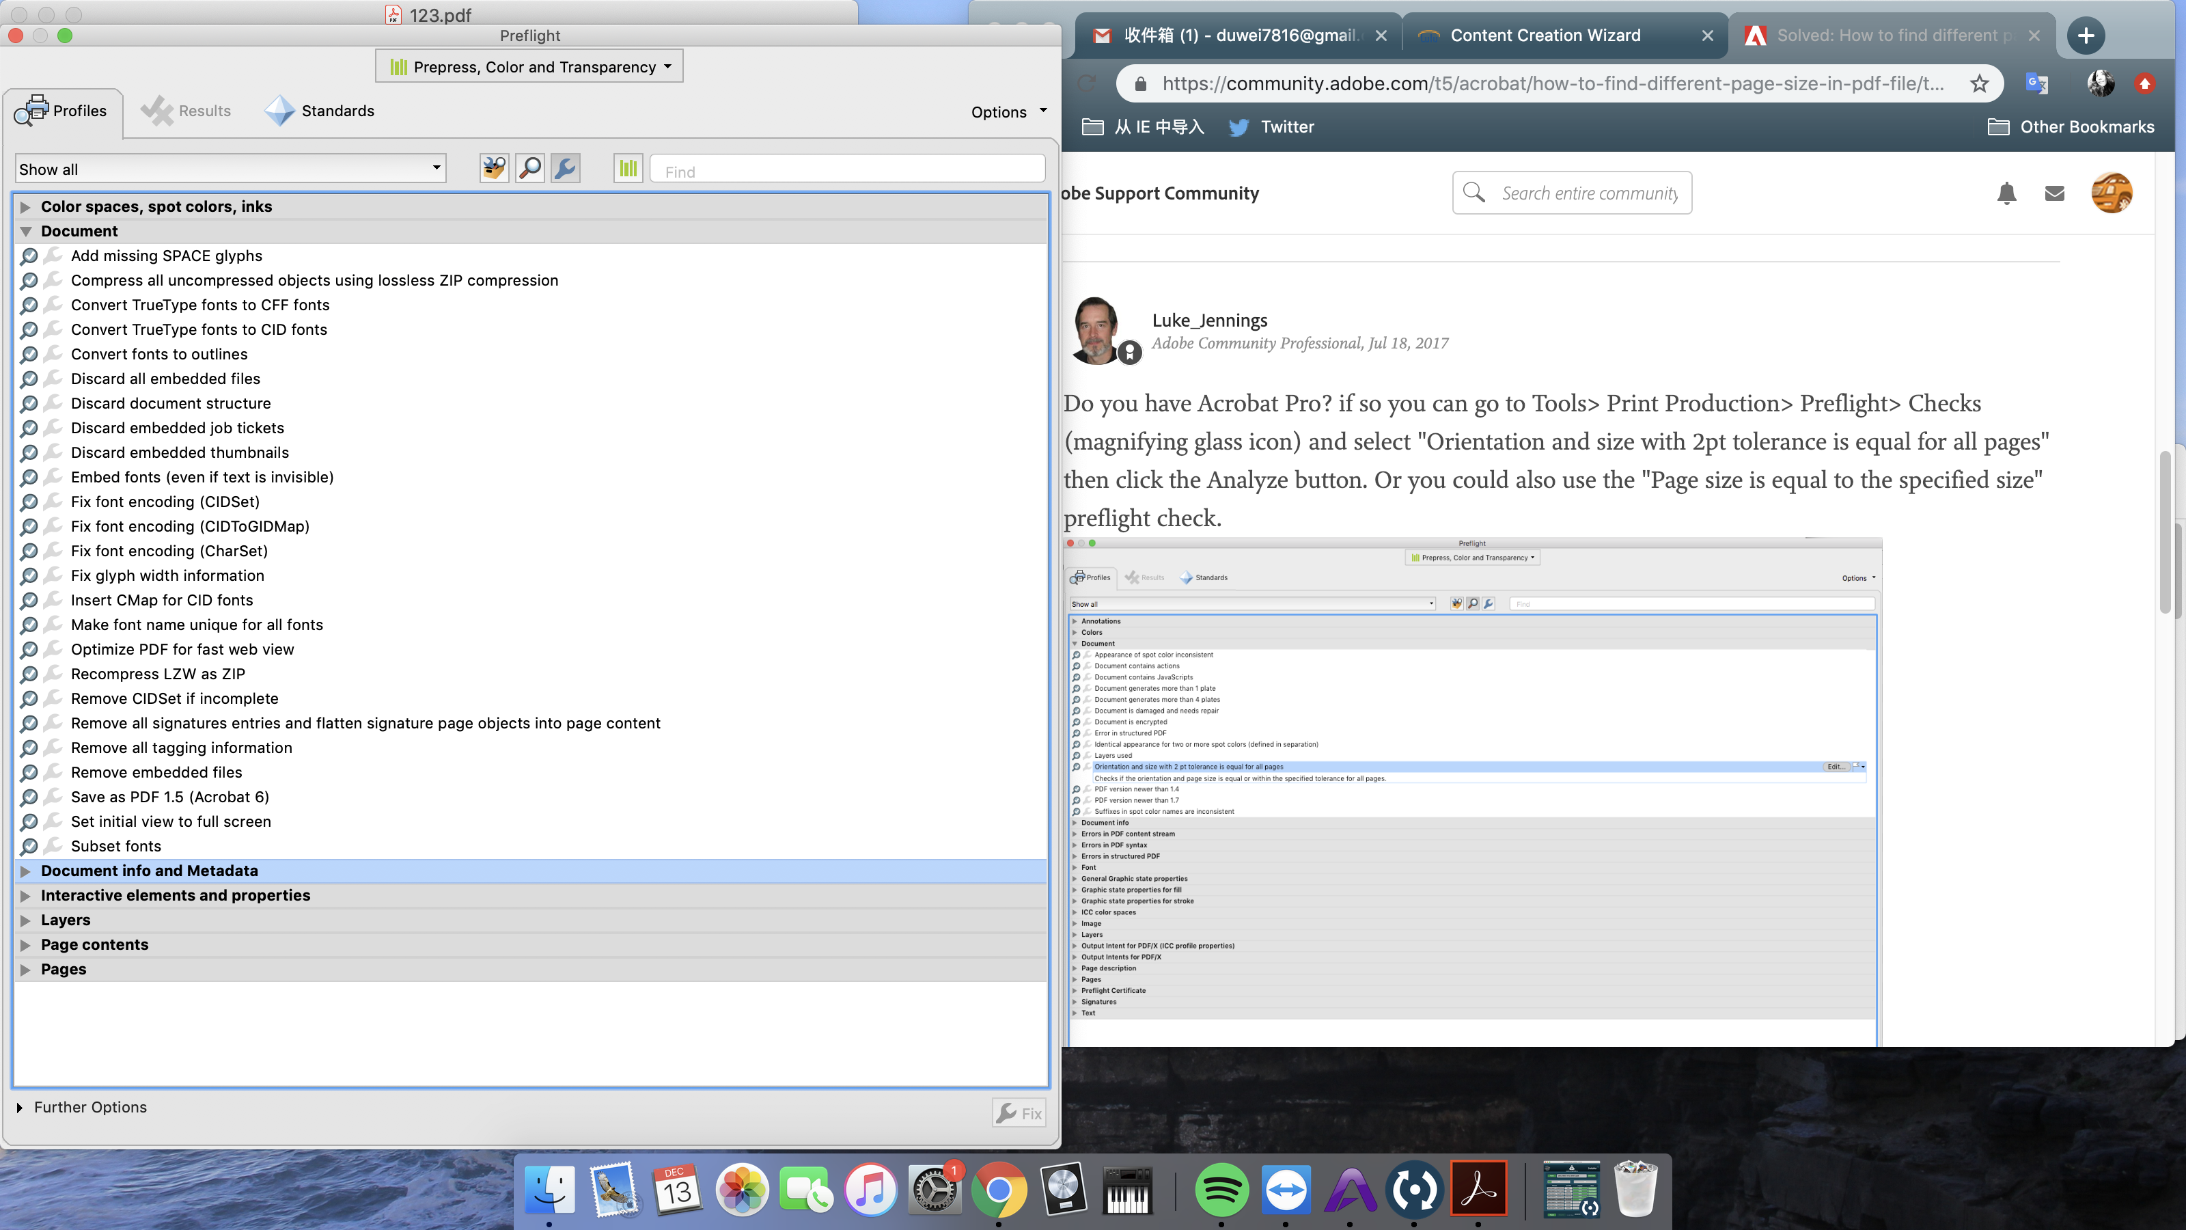Open the 从 IE 中导入 bookmarks folder
The height and width of the screenshot is (1230, 2186).
[1143, 126]
